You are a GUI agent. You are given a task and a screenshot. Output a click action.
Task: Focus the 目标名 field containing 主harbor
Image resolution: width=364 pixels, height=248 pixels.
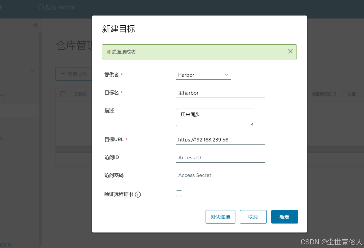pyautogui.click(x=220, y=93)
